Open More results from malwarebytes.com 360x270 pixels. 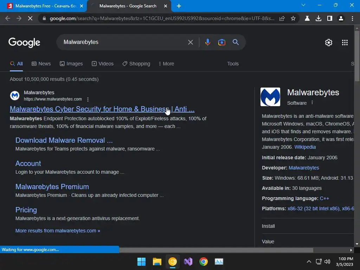pyautogui.click(x=58, y=231)
